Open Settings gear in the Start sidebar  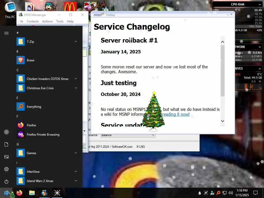coord(6,169)
